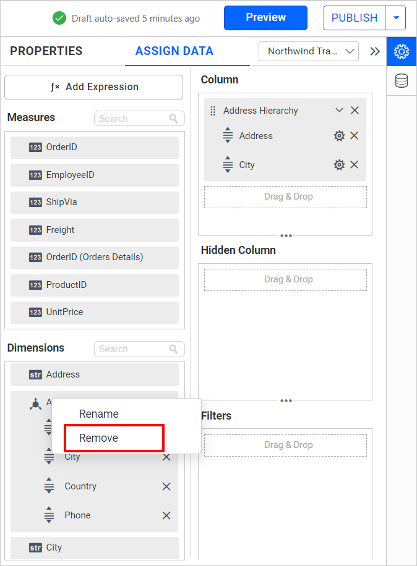Image resolution: width=417 pixels, height=566 pixels.
Task: Collapse Address Hierarchy in Column panel
Action: tap(338, 110)
